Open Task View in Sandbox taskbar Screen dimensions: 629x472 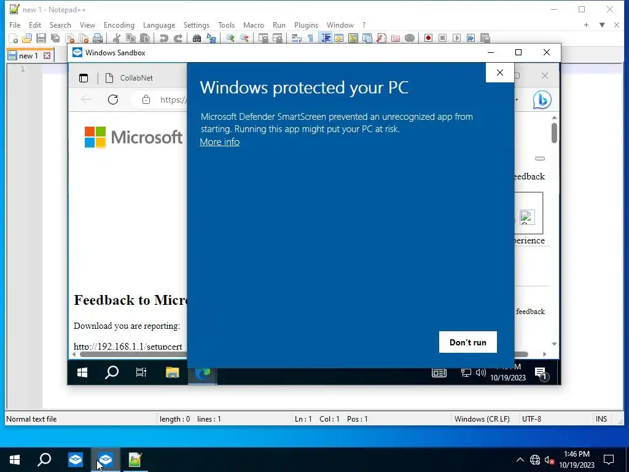[x=141, y=373]
